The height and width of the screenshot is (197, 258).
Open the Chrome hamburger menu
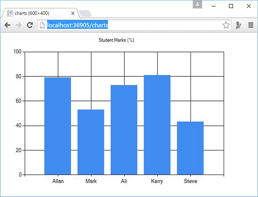coord(251,25)
